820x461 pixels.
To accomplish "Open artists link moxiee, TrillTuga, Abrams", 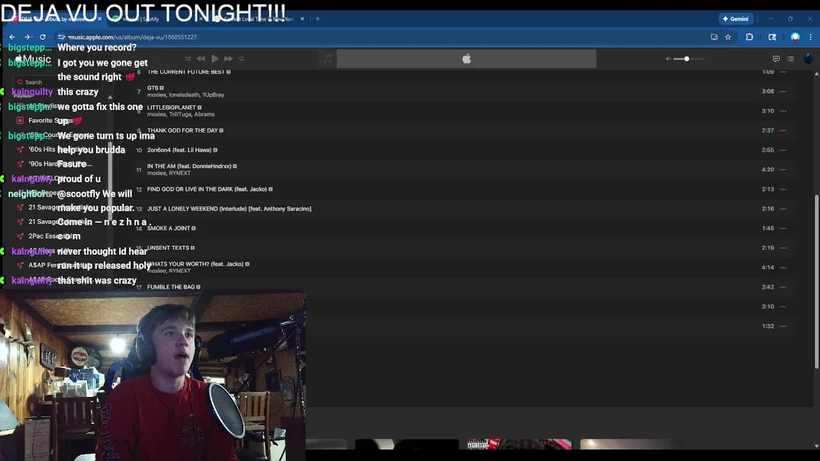I will click(181, 114).
